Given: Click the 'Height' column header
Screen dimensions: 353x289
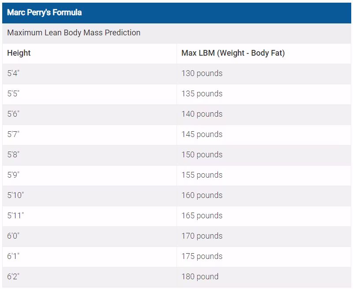Looking at the screenshot, I should 90,53.
